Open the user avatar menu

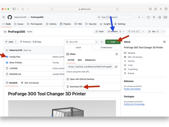[165, 17]
